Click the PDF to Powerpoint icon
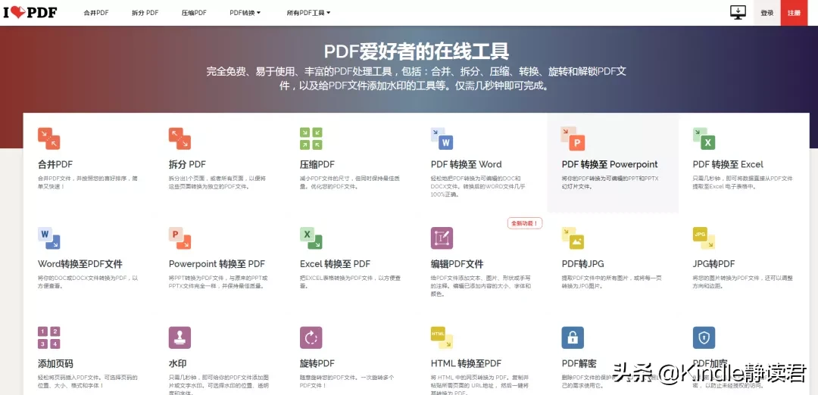The image size is (818, 395). 573,138
